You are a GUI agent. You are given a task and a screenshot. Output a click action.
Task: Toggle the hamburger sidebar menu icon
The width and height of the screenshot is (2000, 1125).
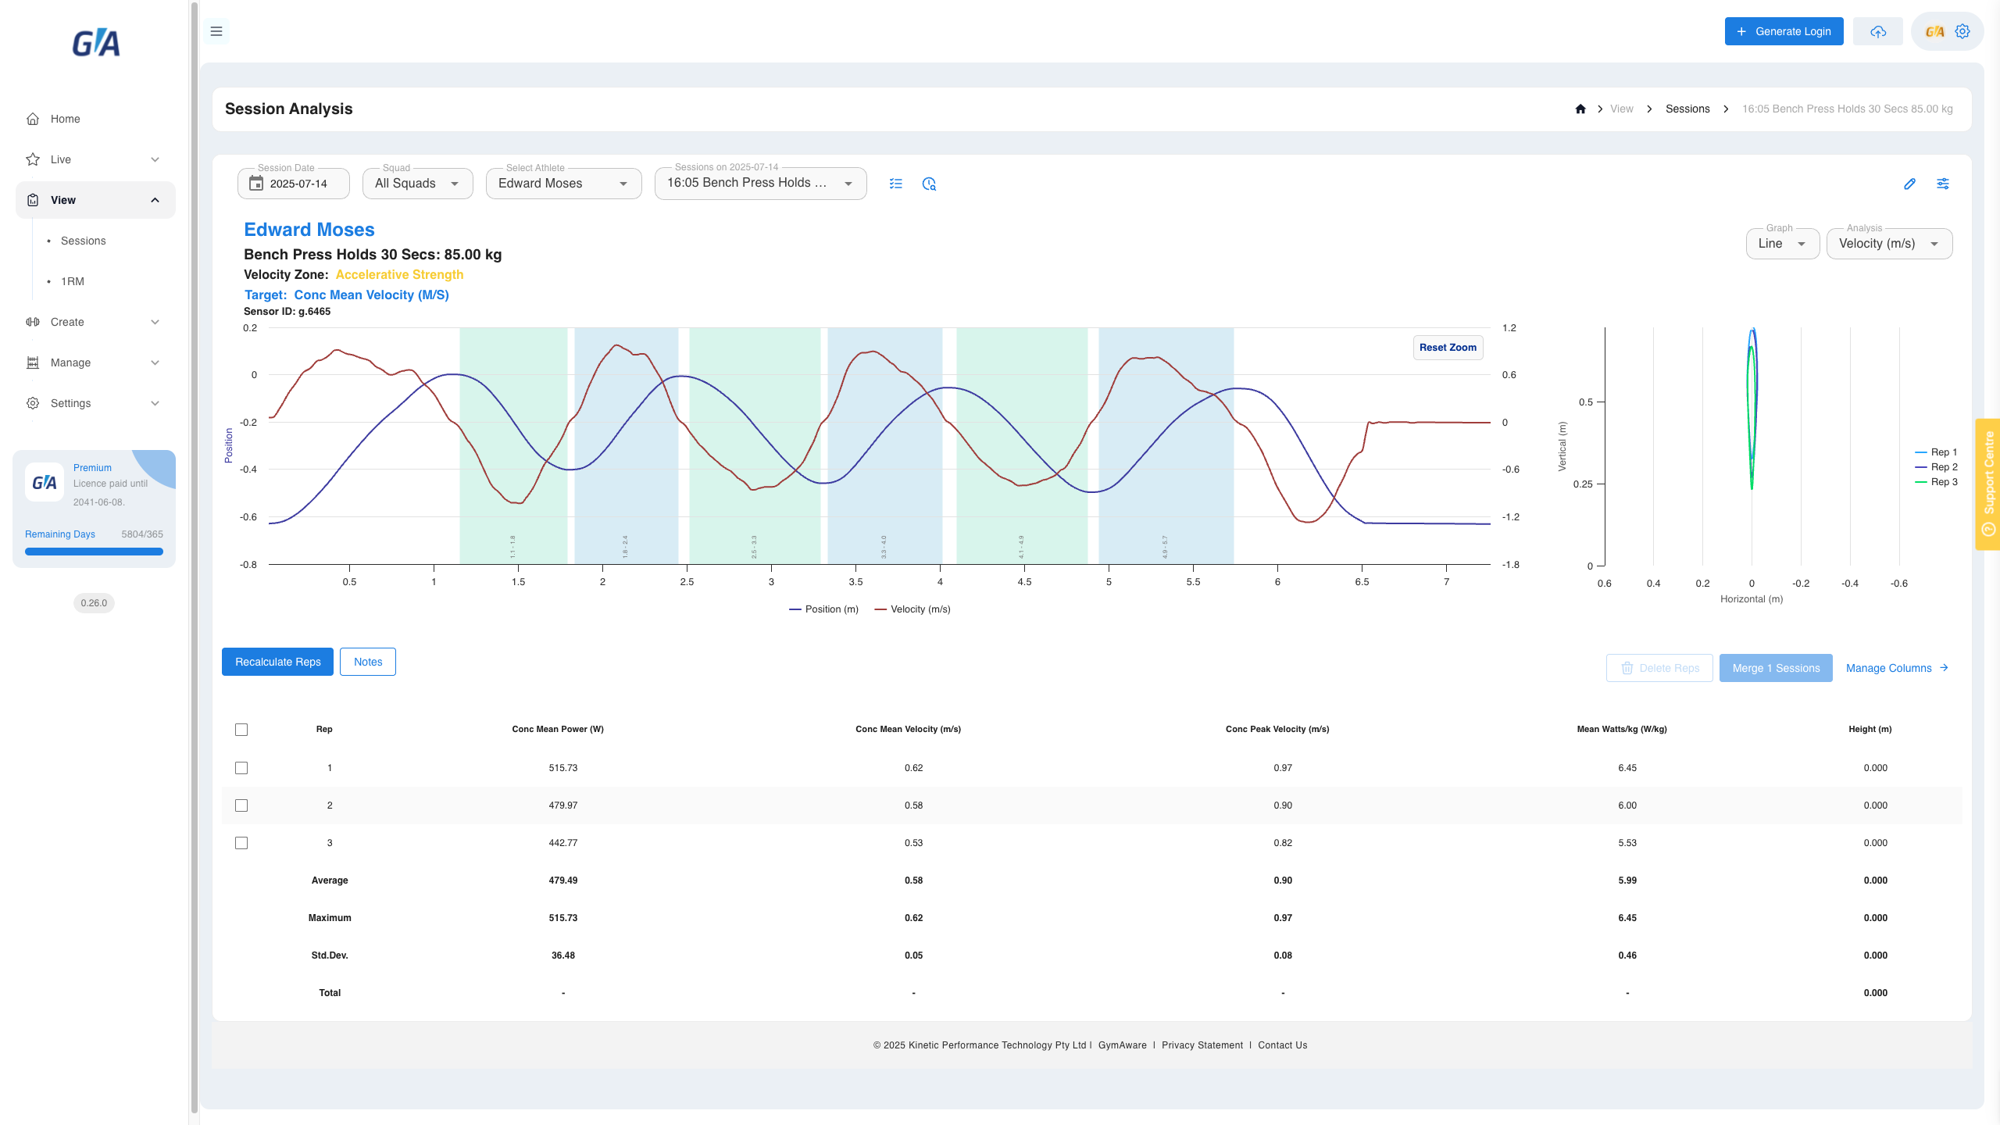tap(216, 31)
